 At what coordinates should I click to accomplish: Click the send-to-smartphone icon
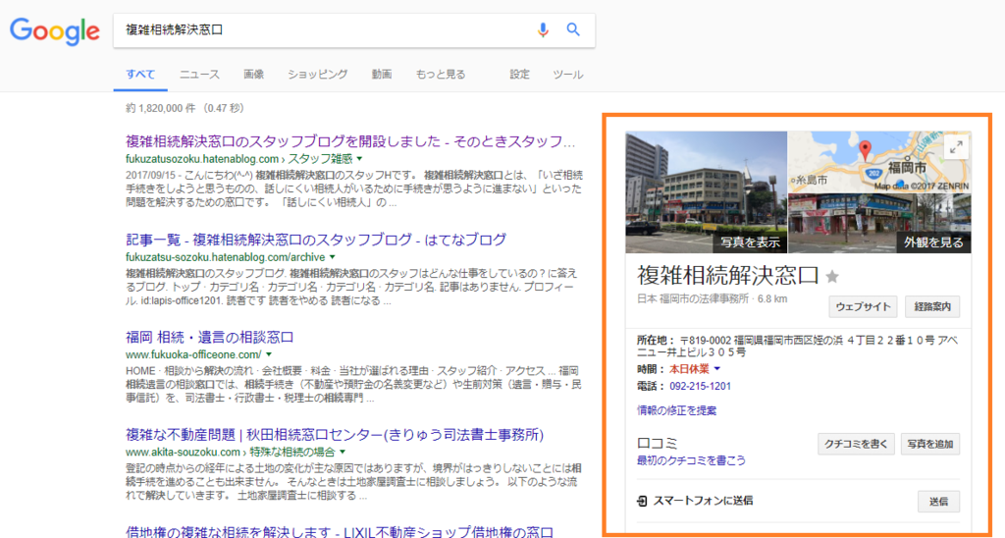point(642,501)
